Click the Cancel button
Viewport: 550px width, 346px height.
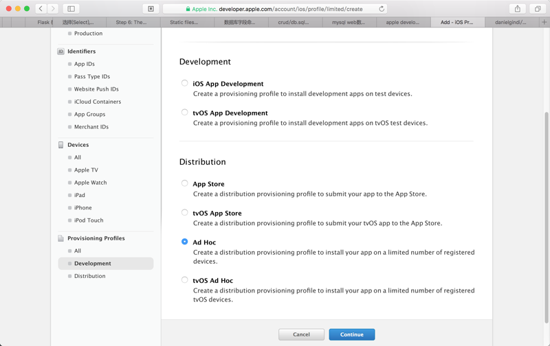(301, 334)
